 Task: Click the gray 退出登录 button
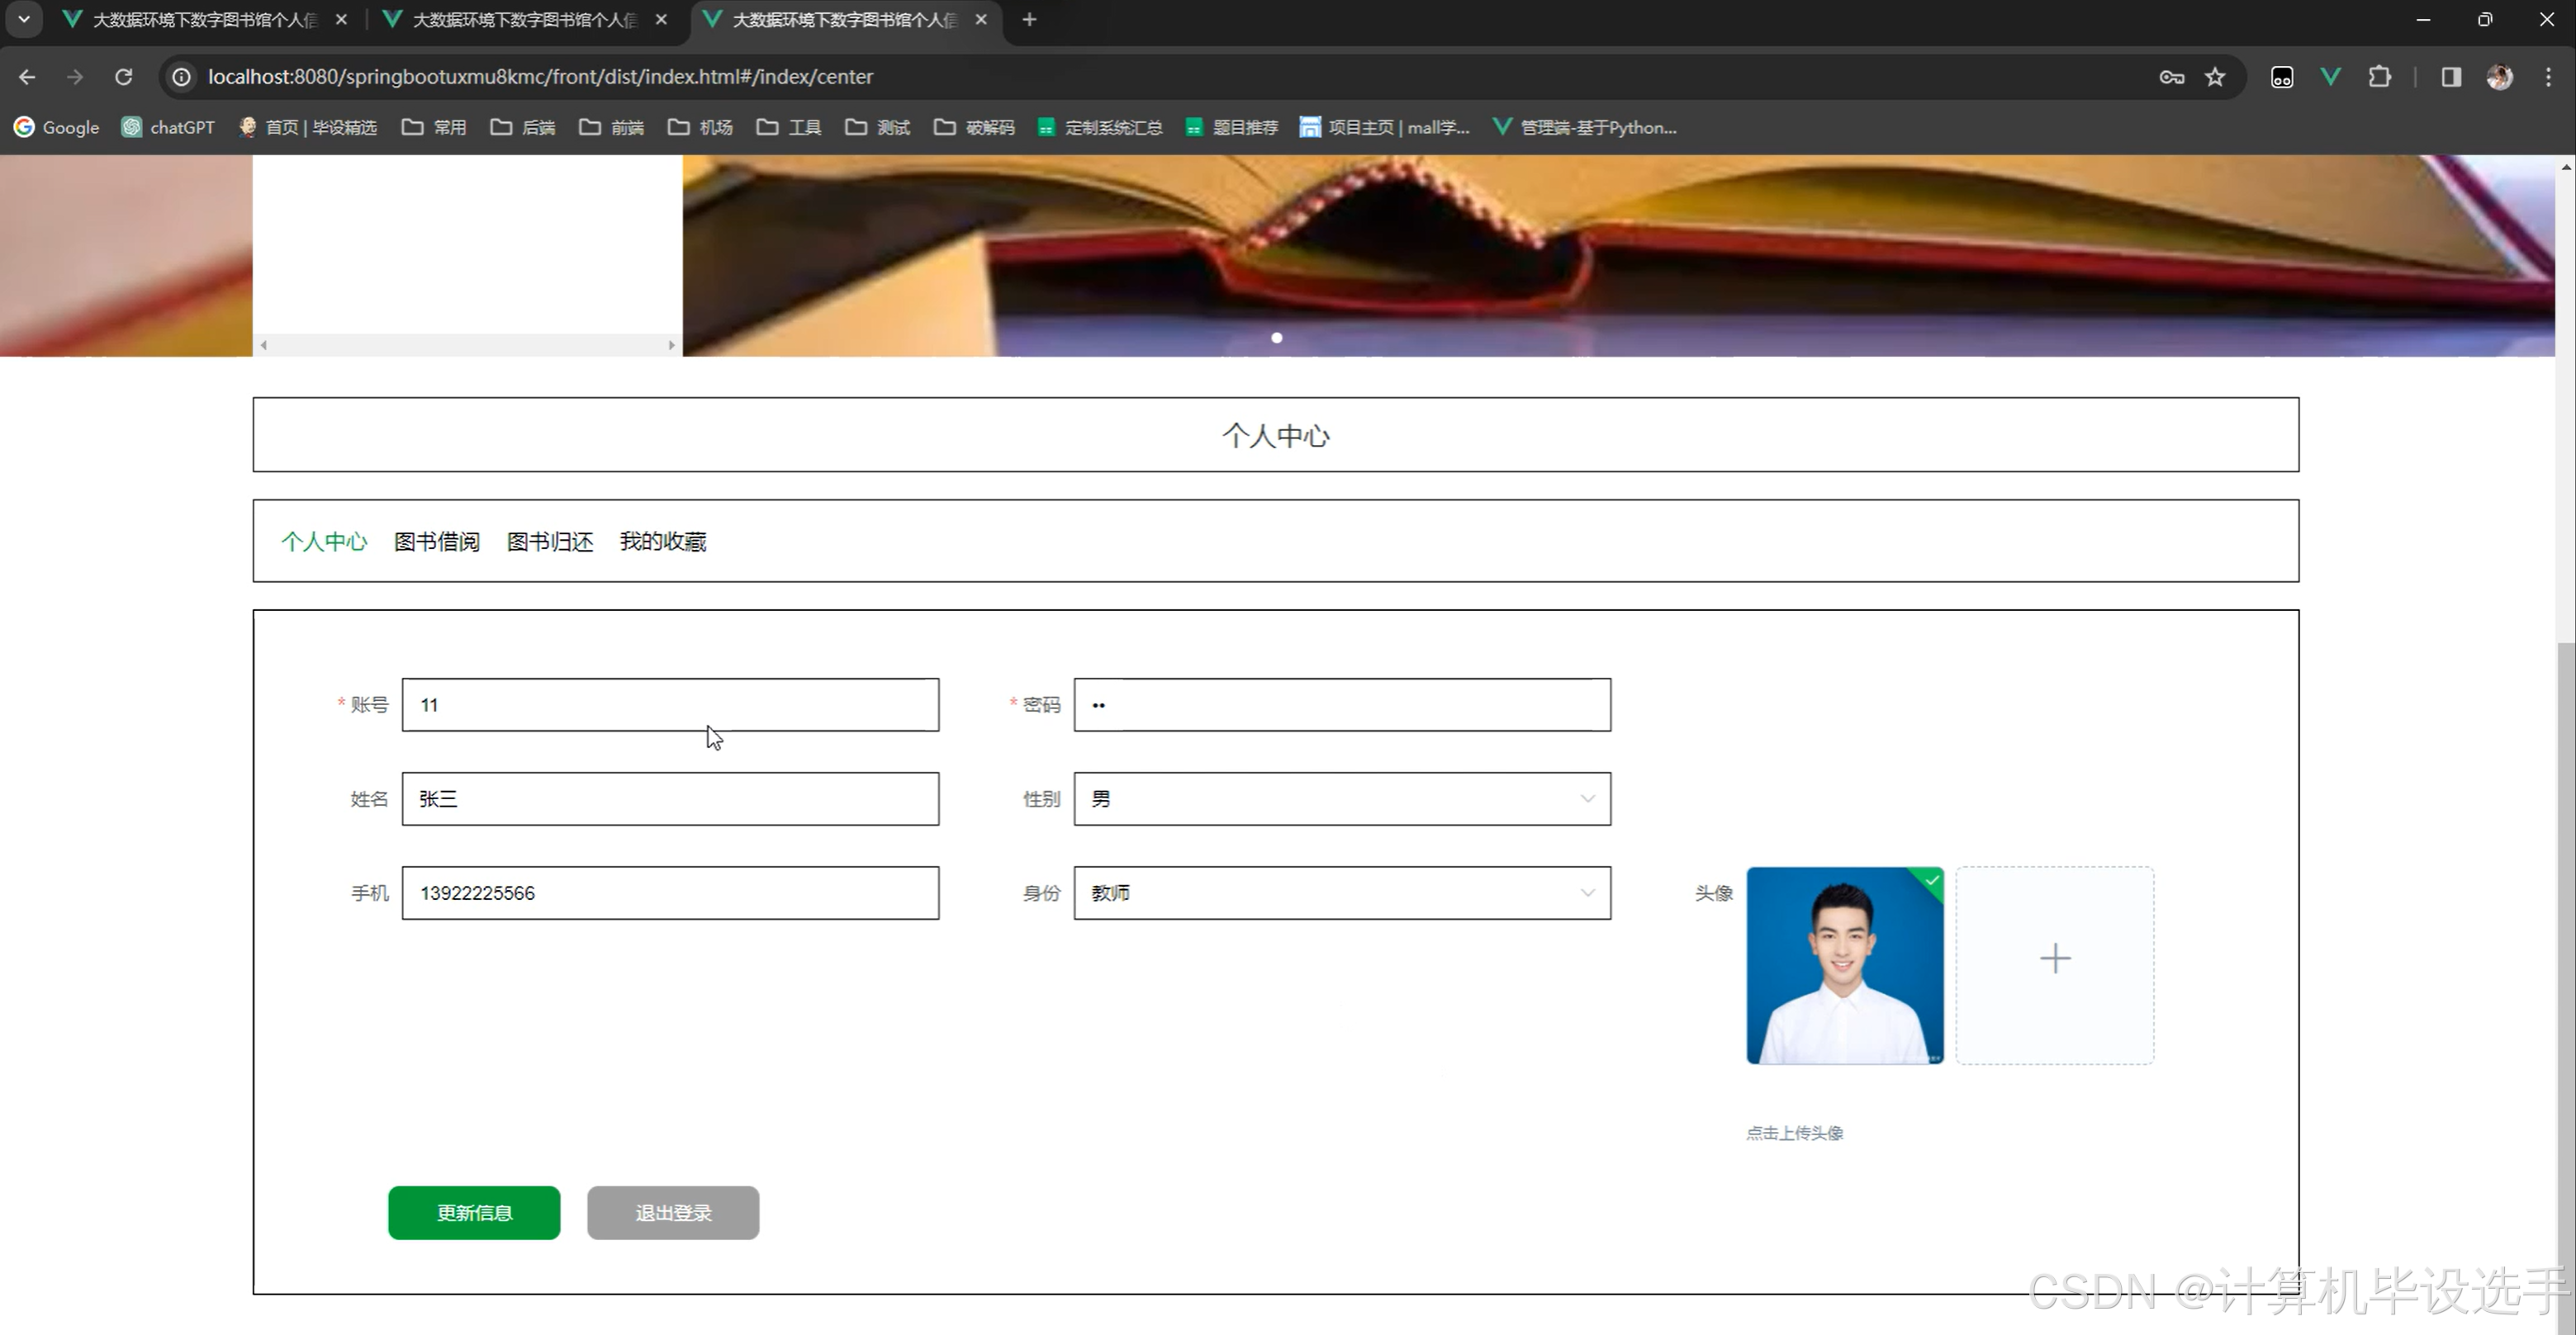672,1213
